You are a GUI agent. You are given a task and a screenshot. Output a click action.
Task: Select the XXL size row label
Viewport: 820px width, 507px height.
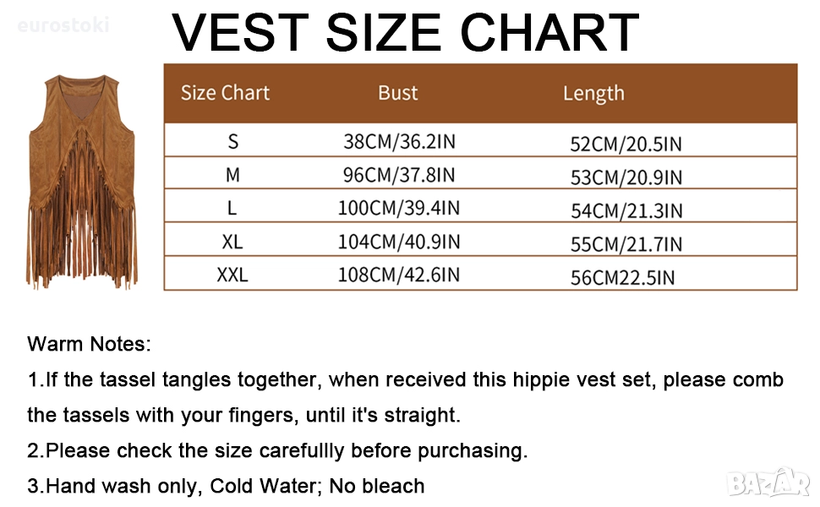click(232, 275)
